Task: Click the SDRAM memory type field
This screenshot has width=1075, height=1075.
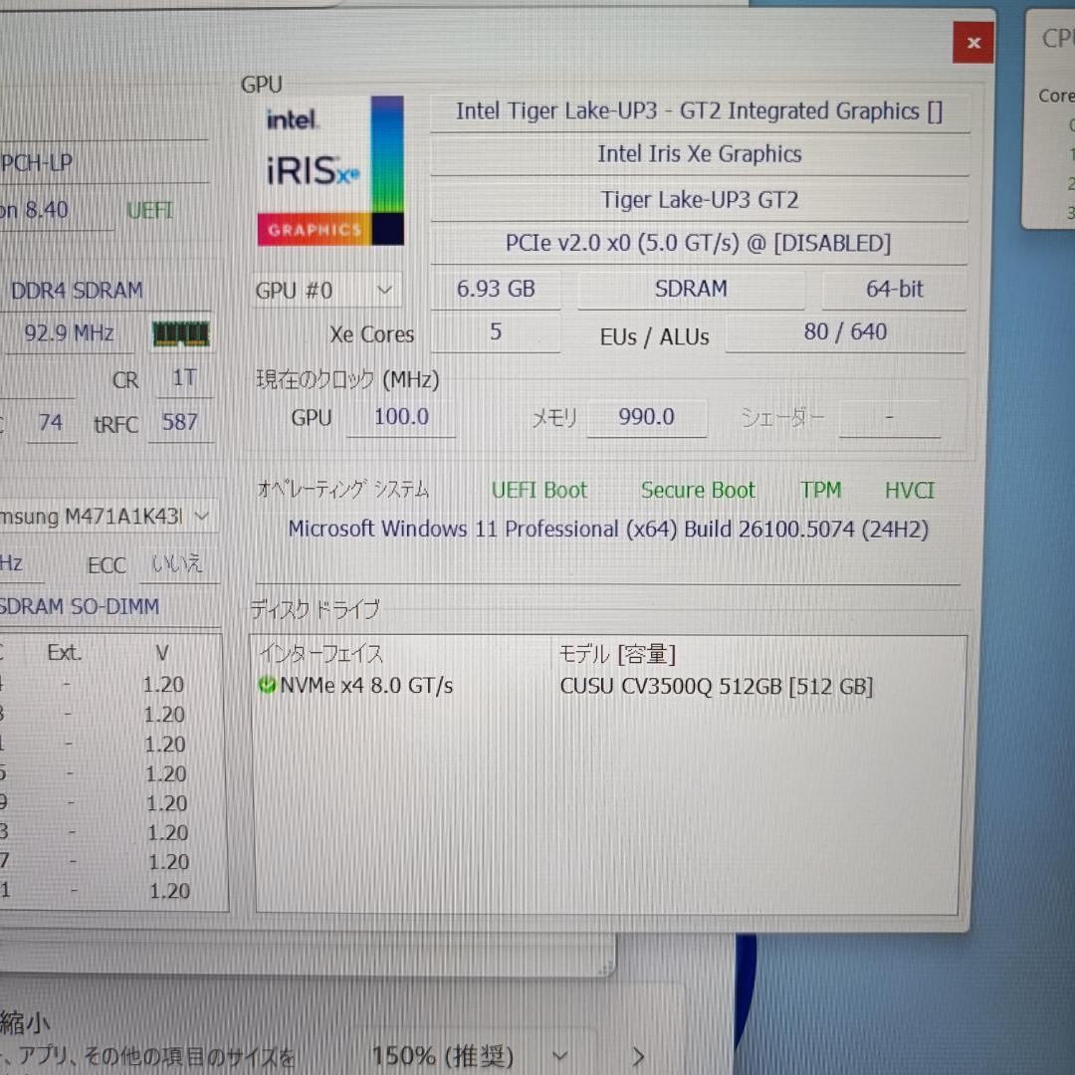Action: tap(691, 290)
